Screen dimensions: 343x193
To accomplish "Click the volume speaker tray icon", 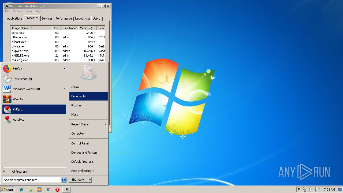I will click(x=311, y=190).
